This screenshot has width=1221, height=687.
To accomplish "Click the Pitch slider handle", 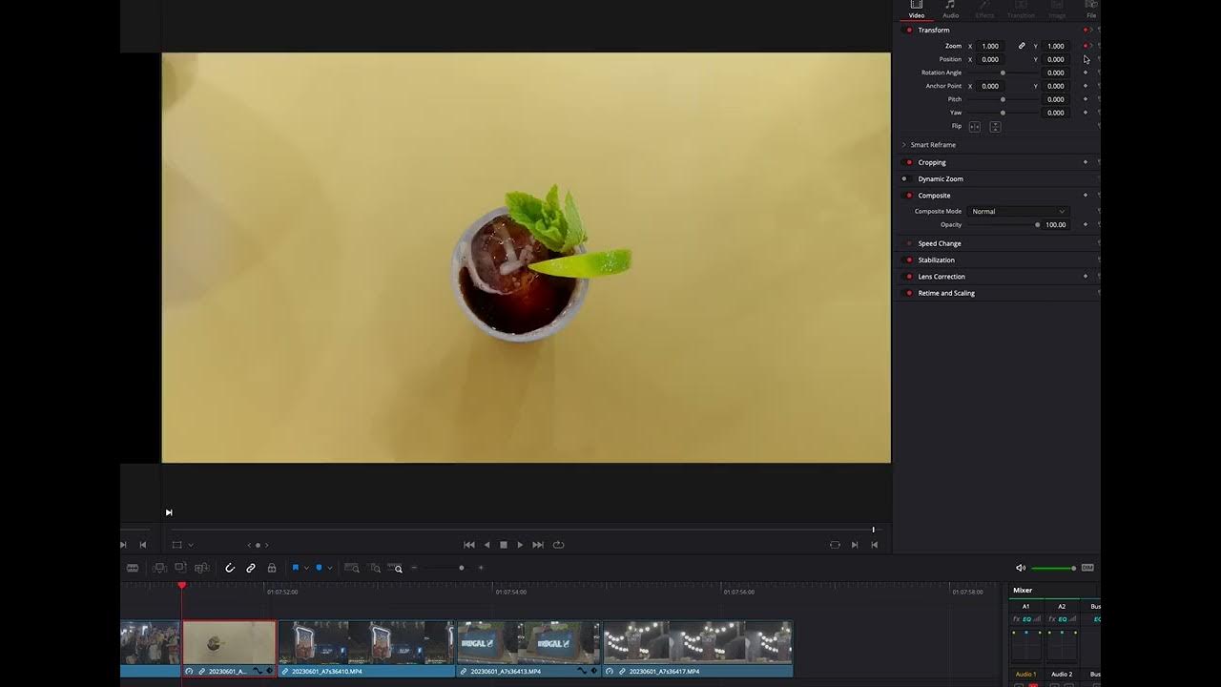I will (1003, 99).
